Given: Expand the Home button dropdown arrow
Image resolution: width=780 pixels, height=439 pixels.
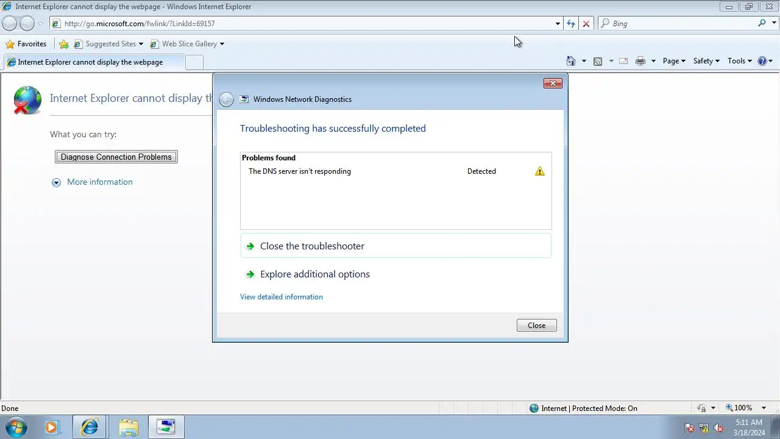Looking at the screenshot, I should click(584, 61).
